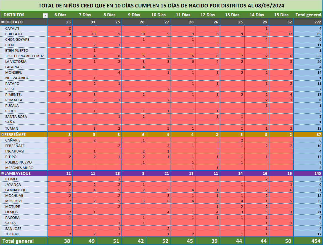The height and width of the screenshot is (245, 323).
Task: Select the 6 Días column header
Action: click(x=60, y=15)
